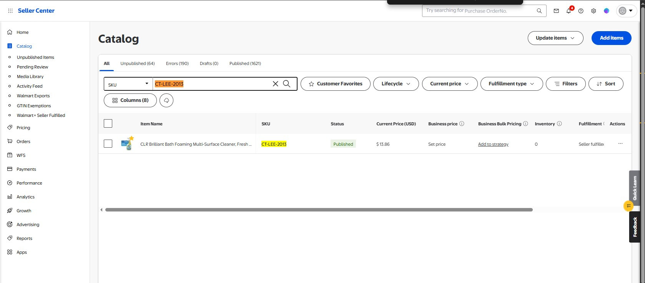Open Media Library in the sidebar
This screenshot has width=645, height=283.
click(x=30, y=77)
